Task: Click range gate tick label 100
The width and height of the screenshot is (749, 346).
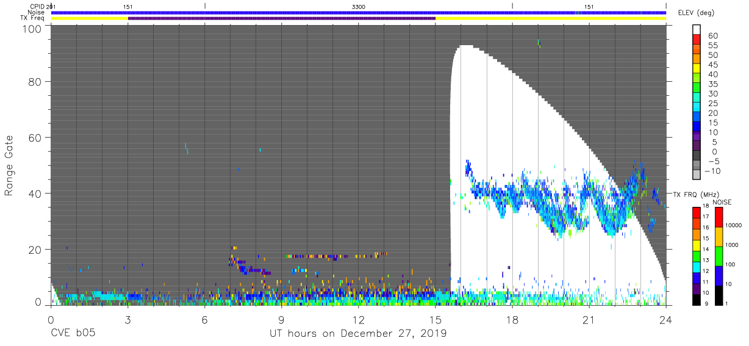Action: click(x=31, y=29)
